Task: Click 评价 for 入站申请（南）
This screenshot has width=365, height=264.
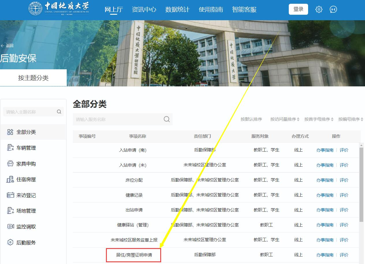Action: click(x=344, y=150)
